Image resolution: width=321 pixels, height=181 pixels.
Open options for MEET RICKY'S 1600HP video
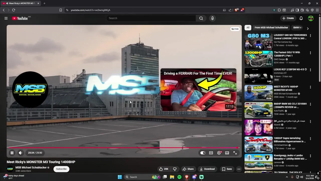tap(310, 87)
